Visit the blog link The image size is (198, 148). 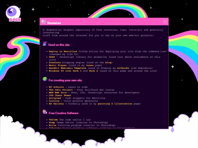click(108, 62)
